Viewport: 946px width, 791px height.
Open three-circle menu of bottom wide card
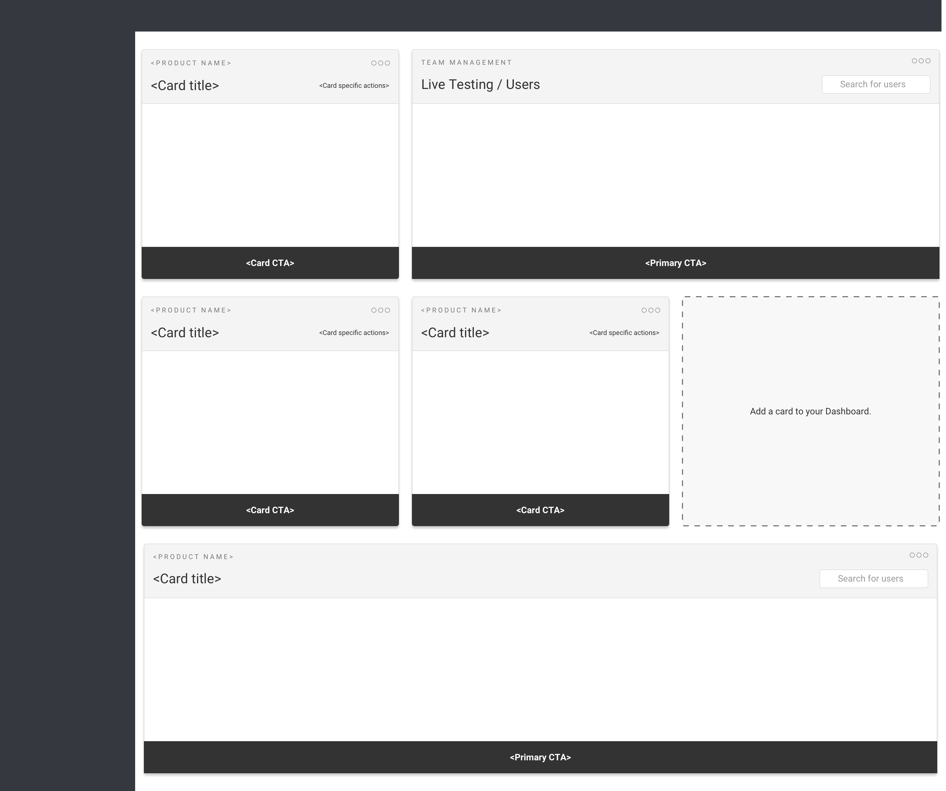(x=918, y=555)
